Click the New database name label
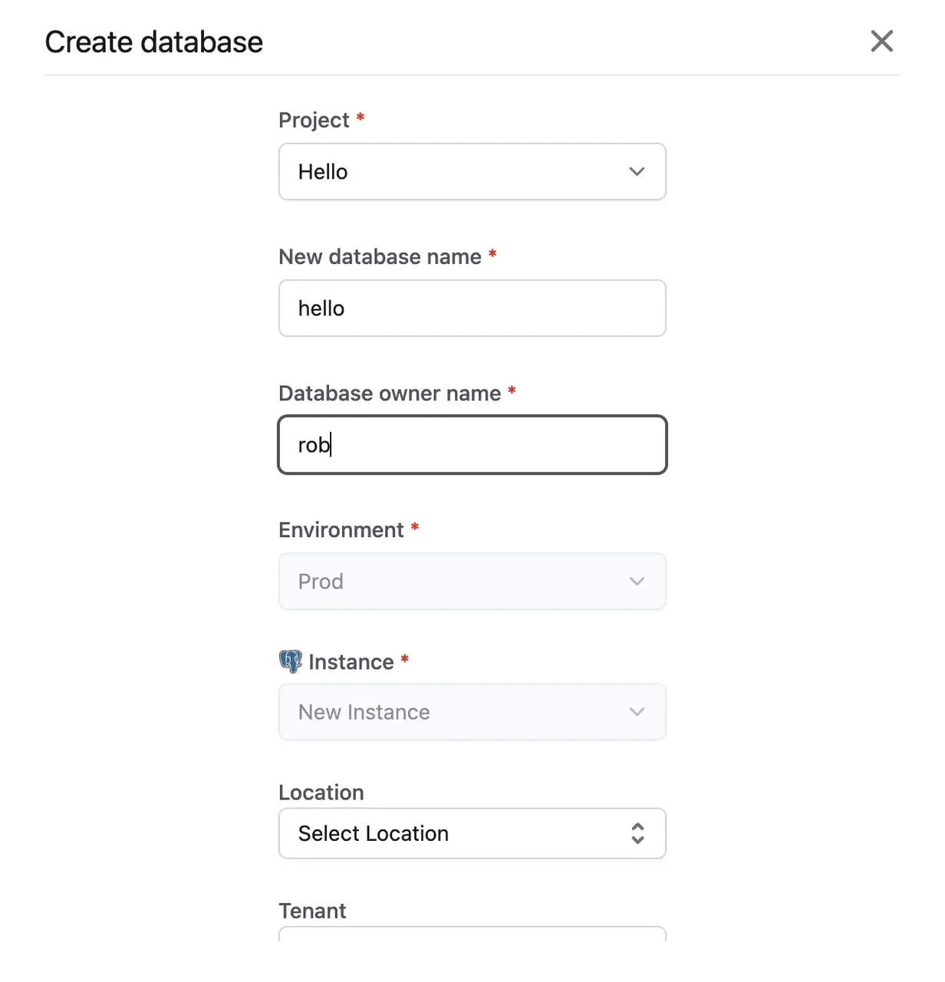945x982 pixels. [380, 257]
